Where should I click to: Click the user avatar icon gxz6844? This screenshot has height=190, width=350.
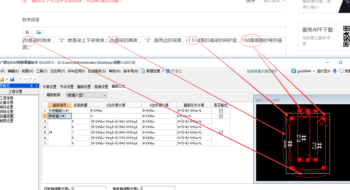[x=294, y=71]
